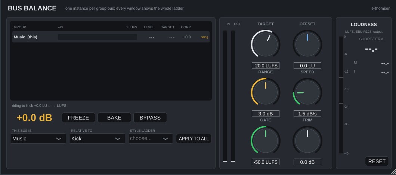Click the 0.0 LU offset value field
Image resolution: width=396 pixels, height=175 pixels.
[x=307, y=66]
